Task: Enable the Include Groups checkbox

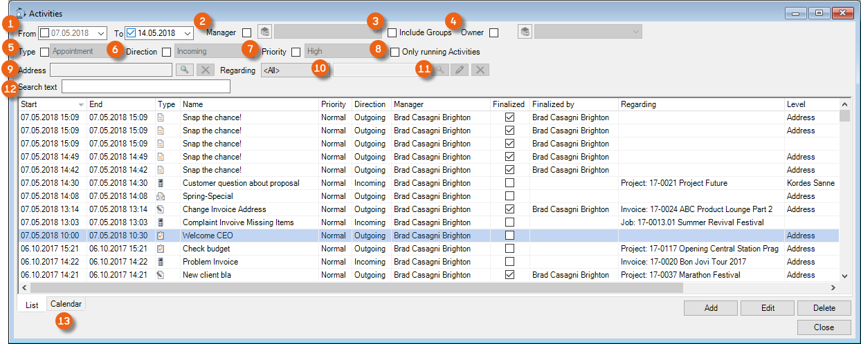Action: (392, 32)
